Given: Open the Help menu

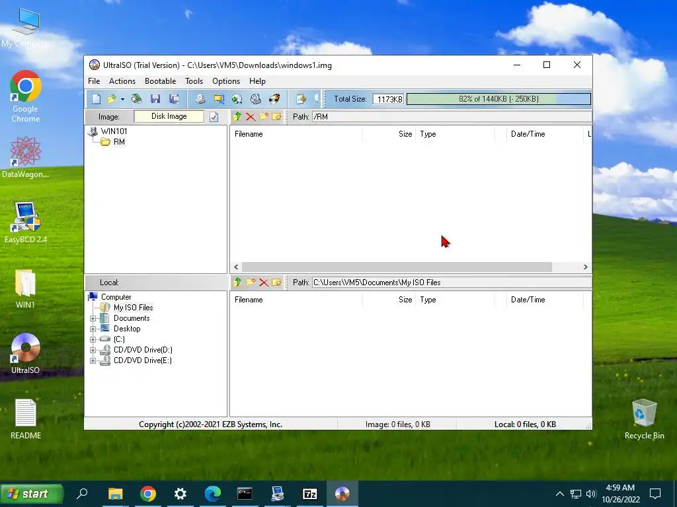Looking at the screenshot, I should 257,81.
